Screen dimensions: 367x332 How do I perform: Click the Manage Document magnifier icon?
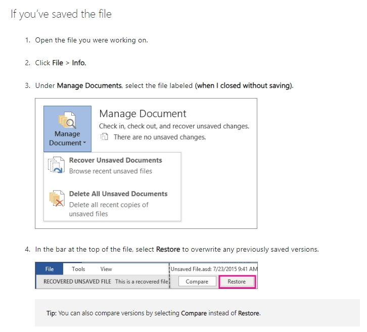67,120
